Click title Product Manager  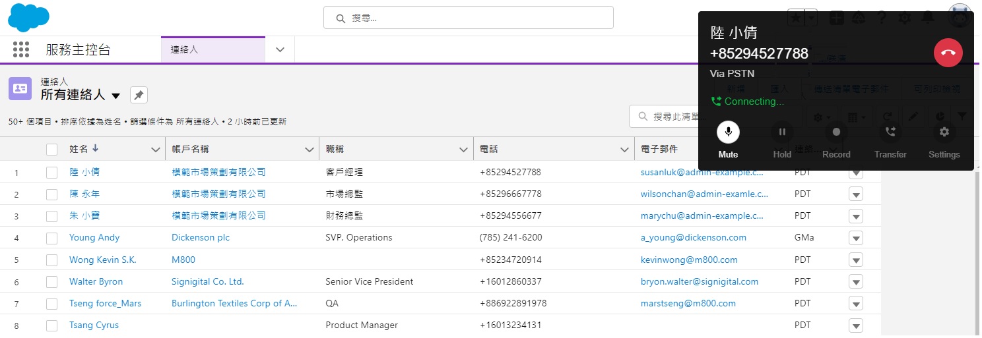(x=362, y=325)
